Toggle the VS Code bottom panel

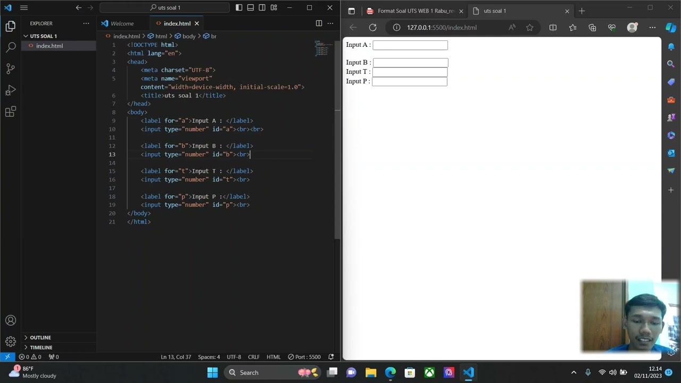(x=251, y=7)
